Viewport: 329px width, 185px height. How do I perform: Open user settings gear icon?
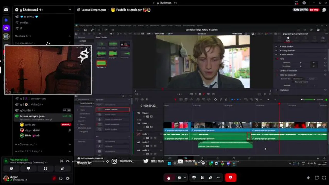point(68,178)
